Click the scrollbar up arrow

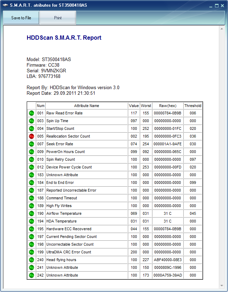(x=222, y=29)
